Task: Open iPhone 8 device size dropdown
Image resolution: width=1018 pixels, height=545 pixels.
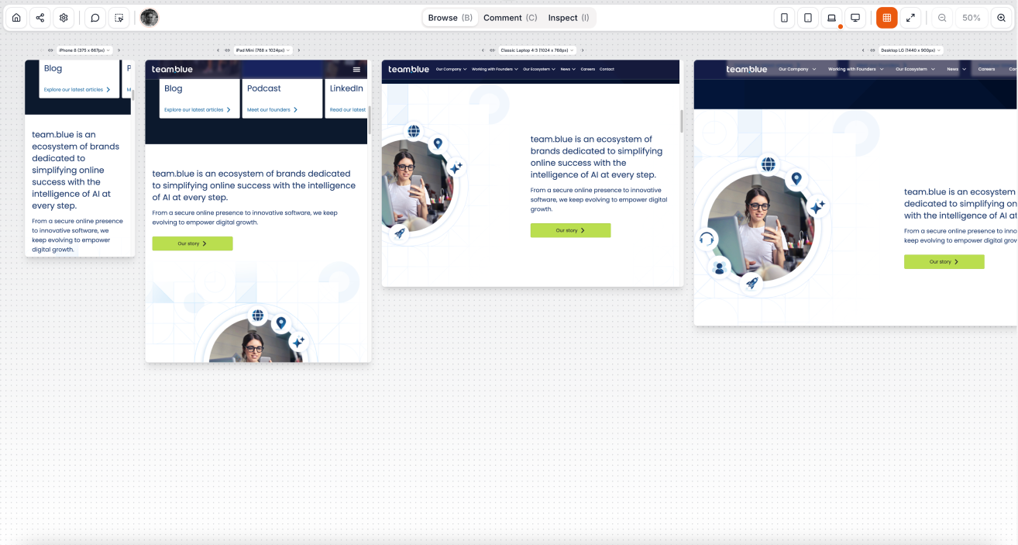Action: 84,50
